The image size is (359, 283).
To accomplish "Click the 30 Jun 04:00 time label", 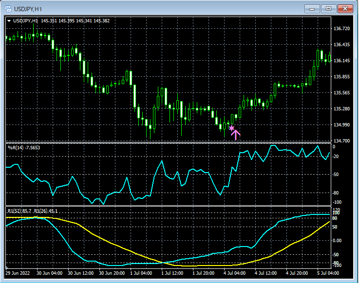I will pyautogui.click(x=50, y=273).
